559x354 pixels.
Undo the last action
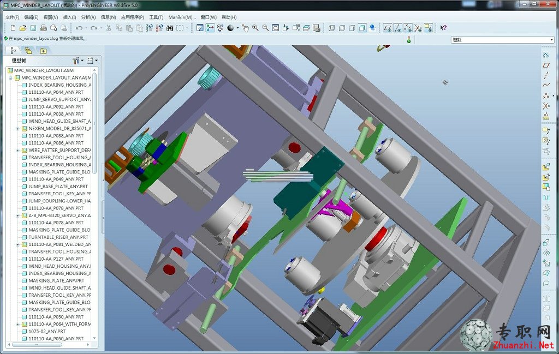[x=79, y=28]
